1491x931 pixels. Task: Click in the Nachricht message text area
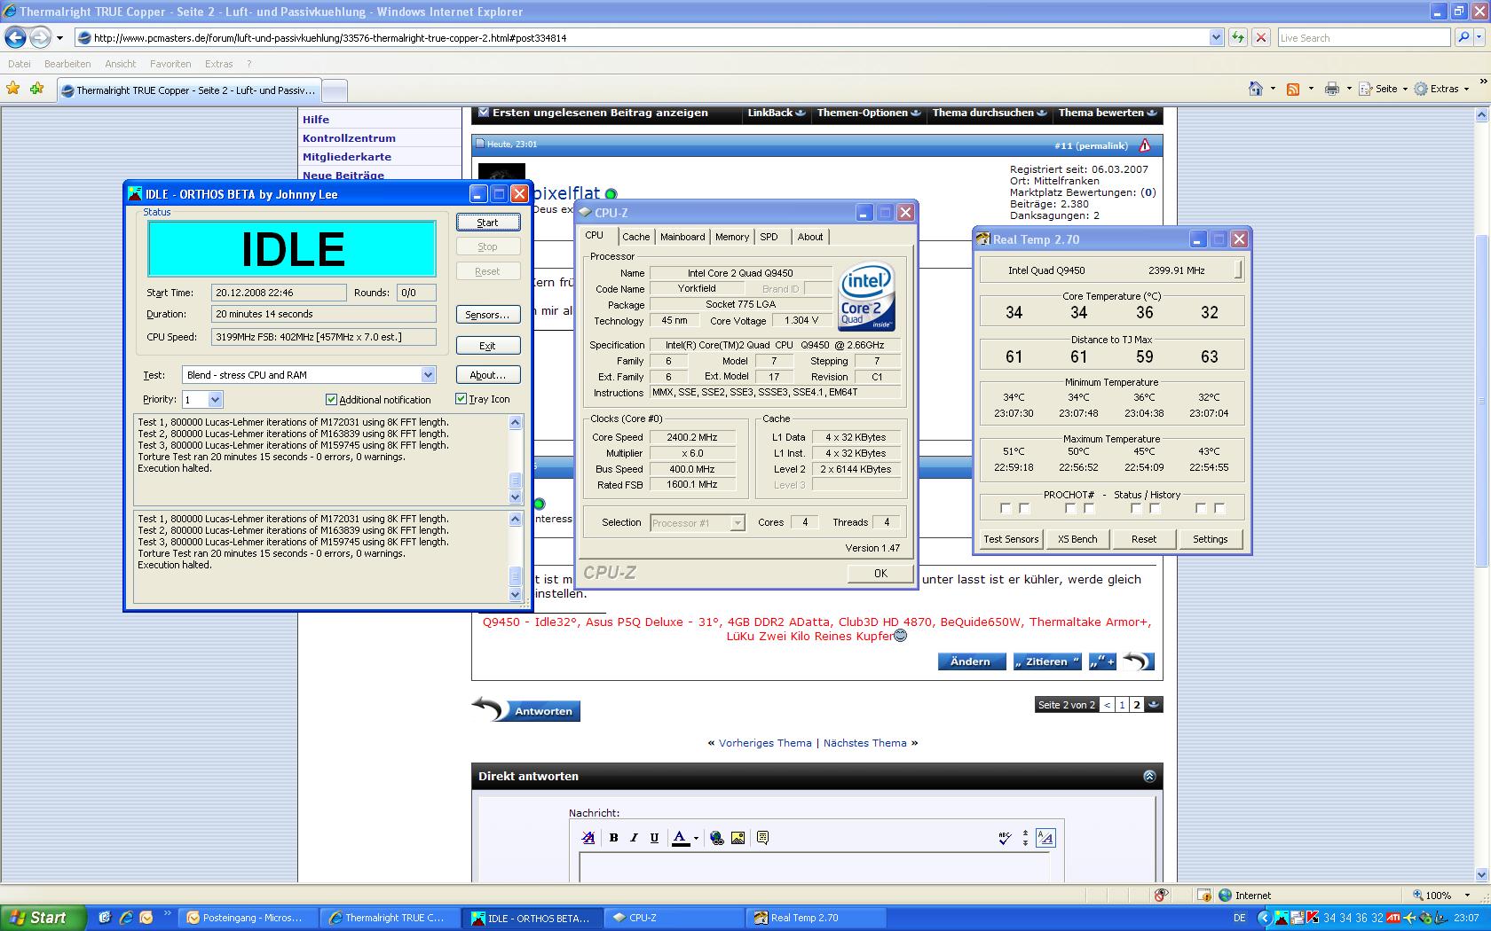[x=812, y=867]
